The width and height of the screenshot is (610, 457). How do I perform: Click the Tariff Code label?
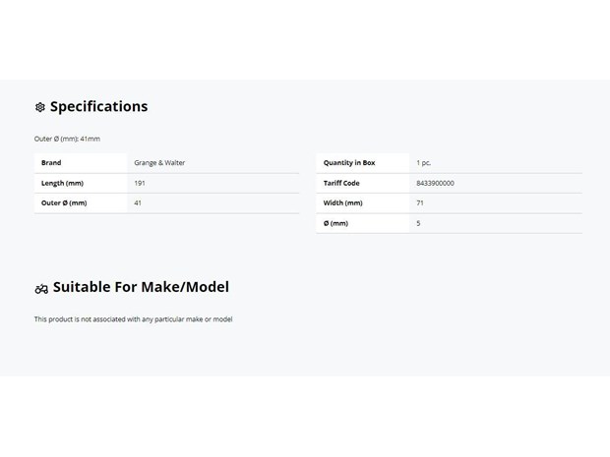341,183
